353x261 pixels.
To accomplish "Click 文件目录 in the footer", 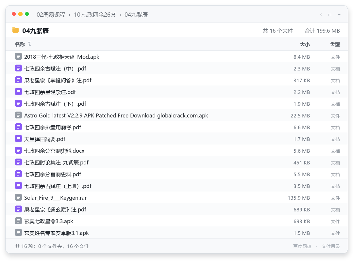I will coord(331,246).
